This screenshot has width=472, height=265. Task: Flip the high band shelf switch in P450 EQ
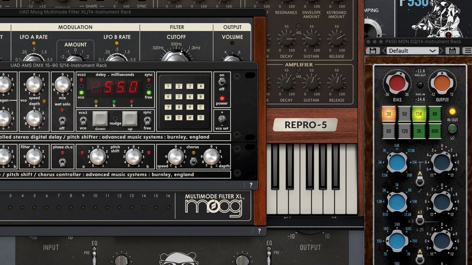click(420, 181)
